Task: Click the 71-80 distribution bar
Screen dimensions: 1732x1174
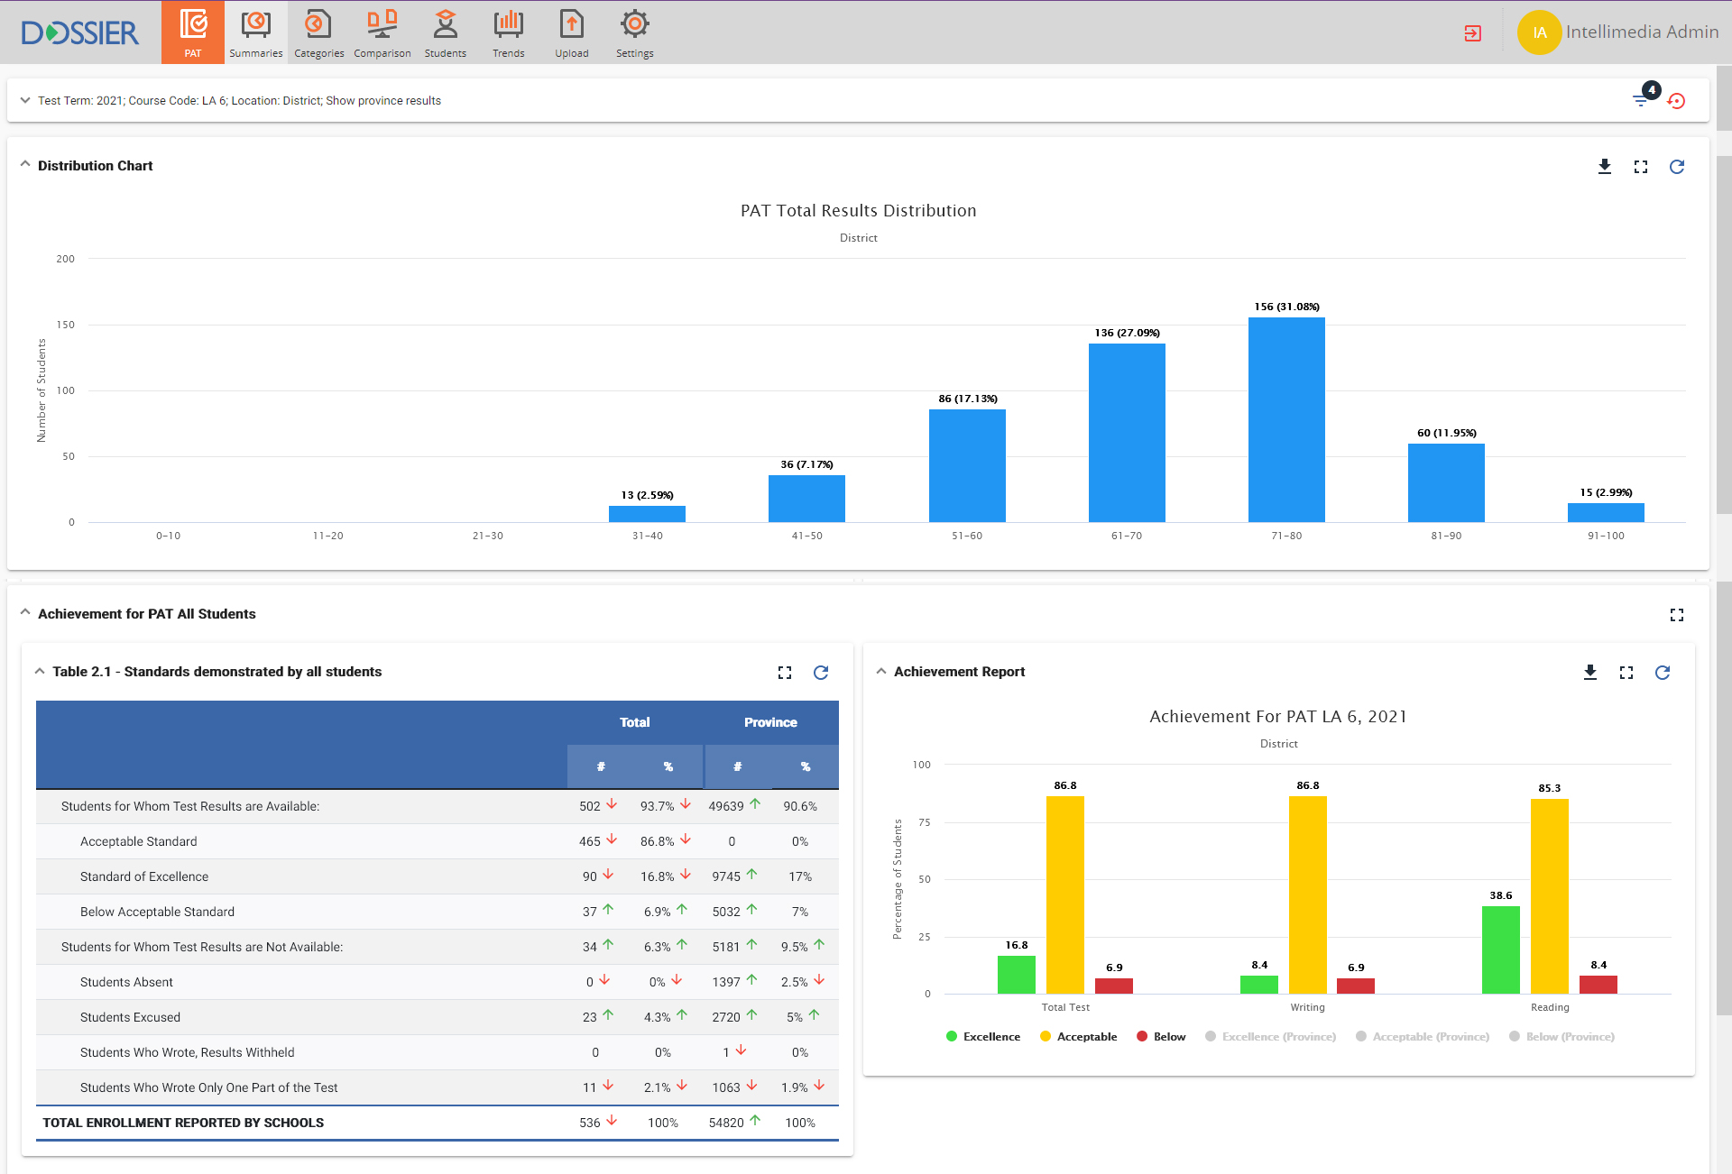Action: point(1285,419)
